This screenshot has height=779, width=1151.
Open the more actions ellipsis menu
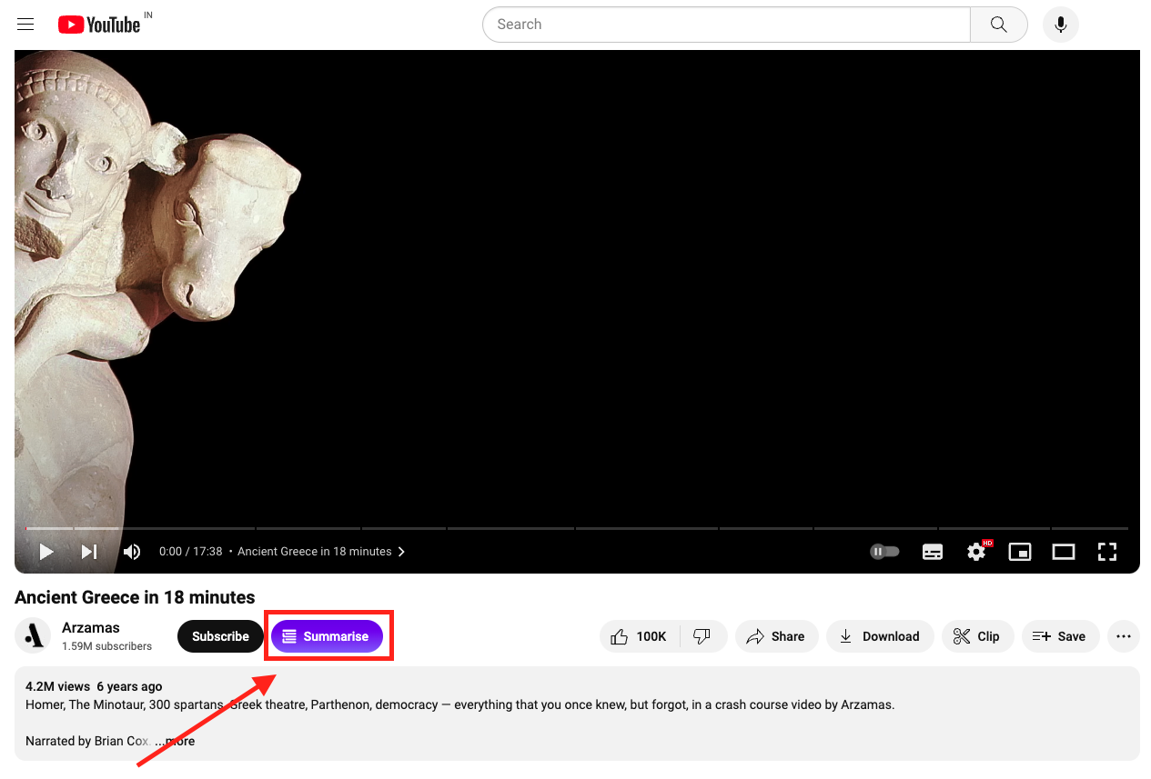point(1123,636)
